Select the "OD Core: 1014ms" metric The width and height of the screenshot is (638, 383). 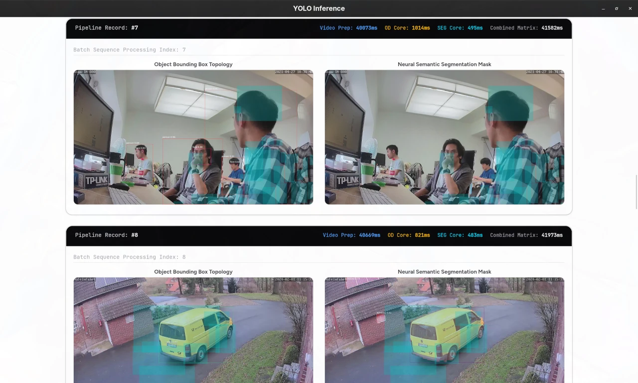tap(407, 28)
